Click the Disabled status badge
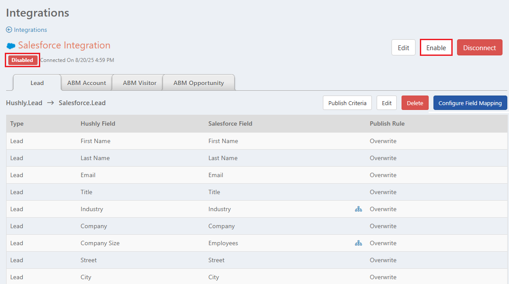Viewport: 509px width, 284px height. point(22,60)
